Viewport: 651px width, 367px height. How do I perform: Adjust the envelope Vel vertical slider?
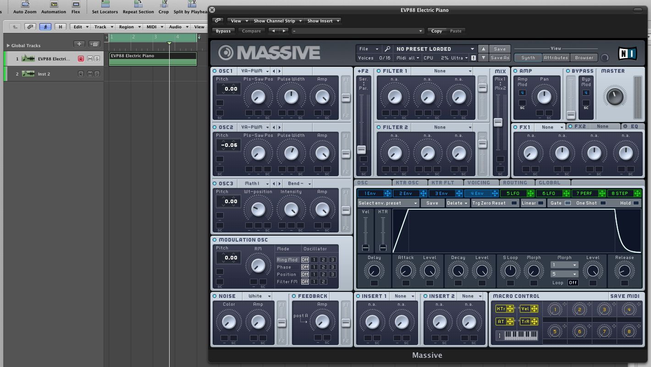365,247
